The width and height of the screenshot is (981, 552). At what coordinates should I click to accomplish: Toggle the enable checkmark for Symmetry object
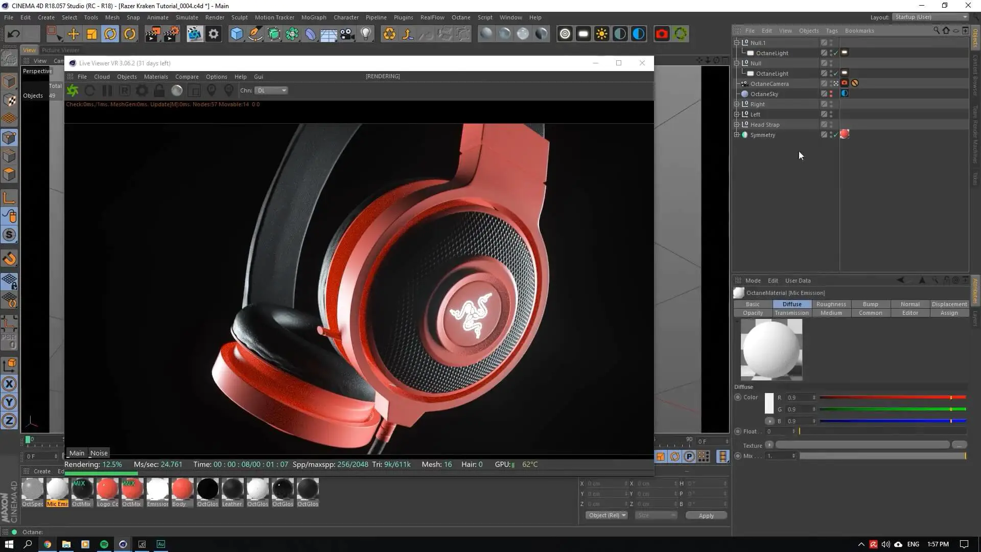pos(836,135)
